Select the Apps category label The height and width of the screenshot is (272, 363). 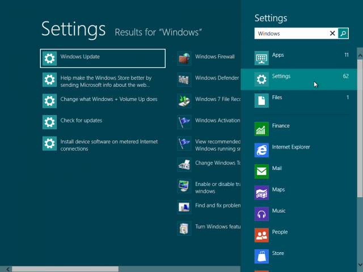pyautogui.click(x=278, y=55)
